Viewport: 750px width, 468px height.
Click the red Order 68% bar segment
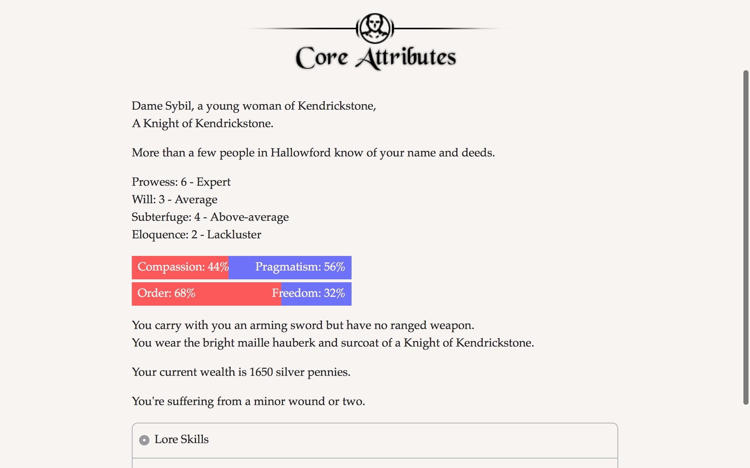pos(206,294)
